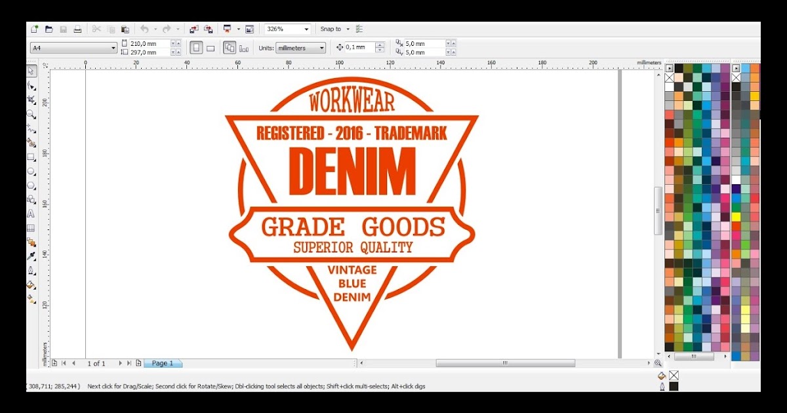The width and height of the screenshot is (787, 413).
Task: Select the Blend interactive tool
Action: pyautogui.click(x=31, y=242)
